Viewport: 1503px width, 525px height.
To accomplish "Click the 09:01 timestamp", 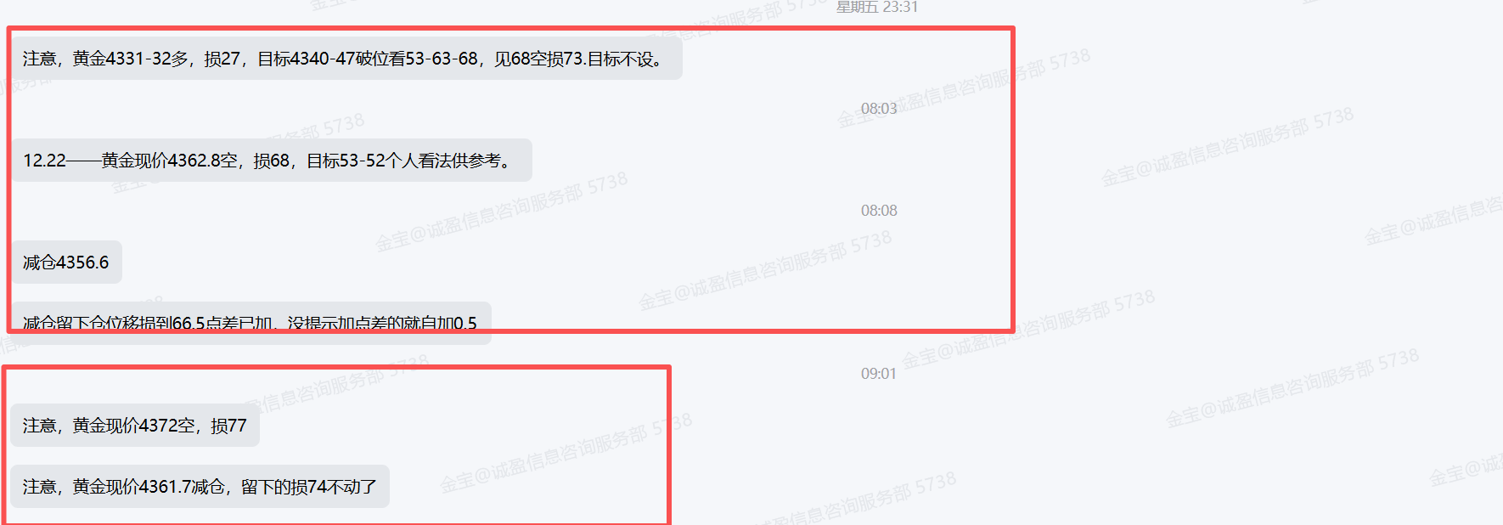I will click(879, 374).
